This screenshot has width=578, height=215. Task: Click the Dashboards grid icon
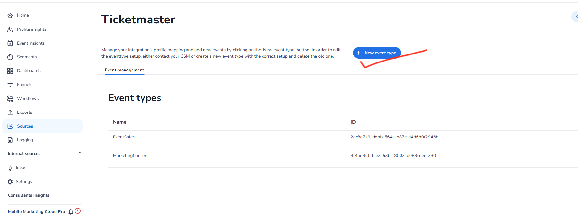(10, 71)
